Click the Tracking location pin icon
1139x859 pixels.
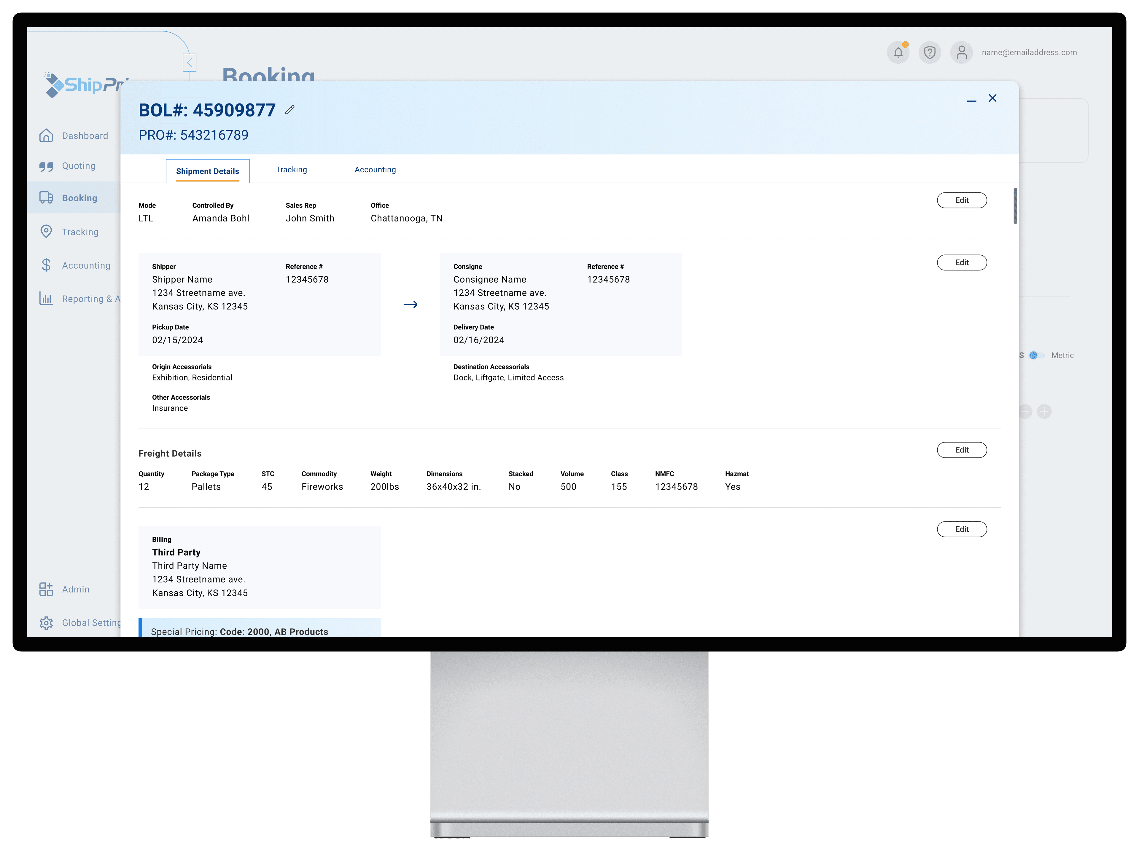click(46, 232)
